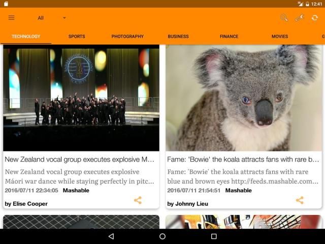Open the hamburger navigation menu
Screen dimensions: 325x244
(x=11, y=18)
